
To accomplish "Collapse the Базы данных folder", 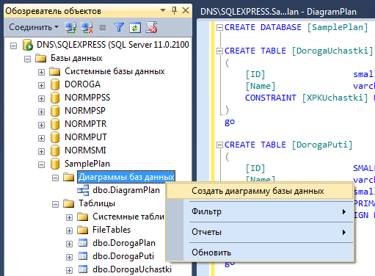I will pos(28,59).
